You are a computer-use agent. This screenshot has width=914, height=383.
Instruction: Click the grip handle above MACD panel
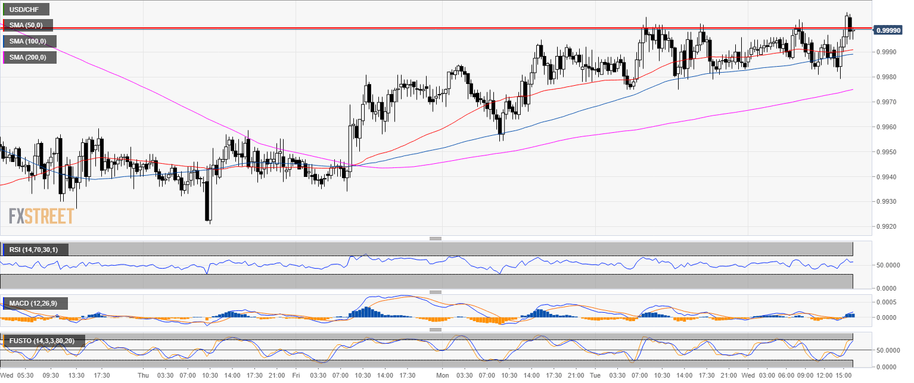click(x=436, y=292)
